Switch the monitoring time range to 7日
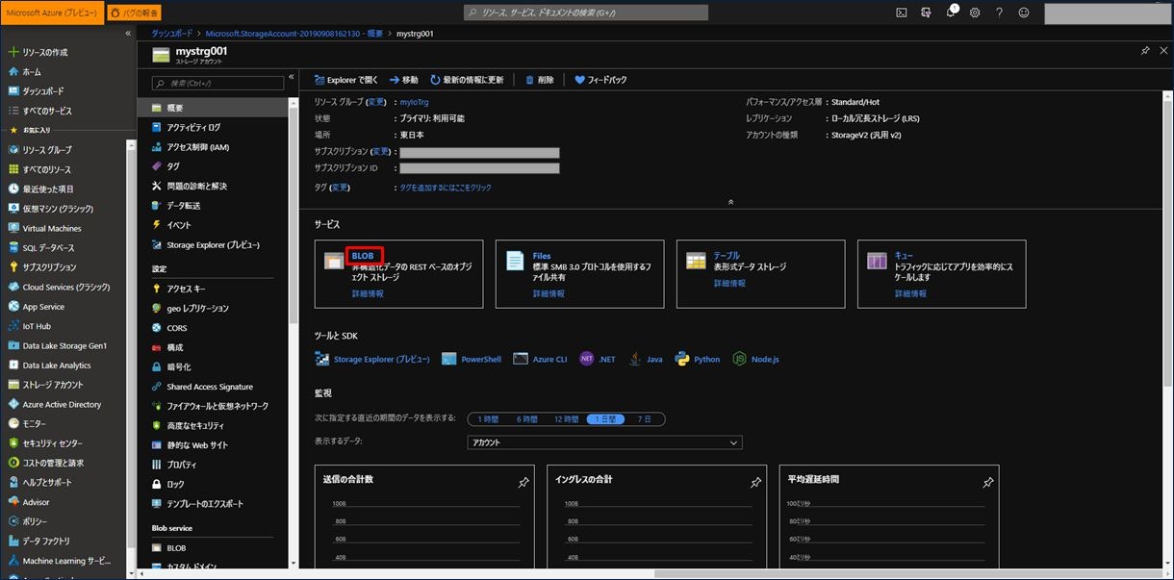Image resolution: width=1174 pixels, height=580 pixels. click(643, 419)
